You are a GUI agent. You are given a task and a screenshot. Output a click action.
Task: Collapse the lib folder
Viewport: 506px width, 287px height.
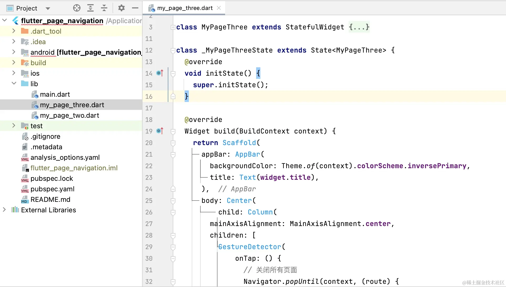[x=14, y=84]
